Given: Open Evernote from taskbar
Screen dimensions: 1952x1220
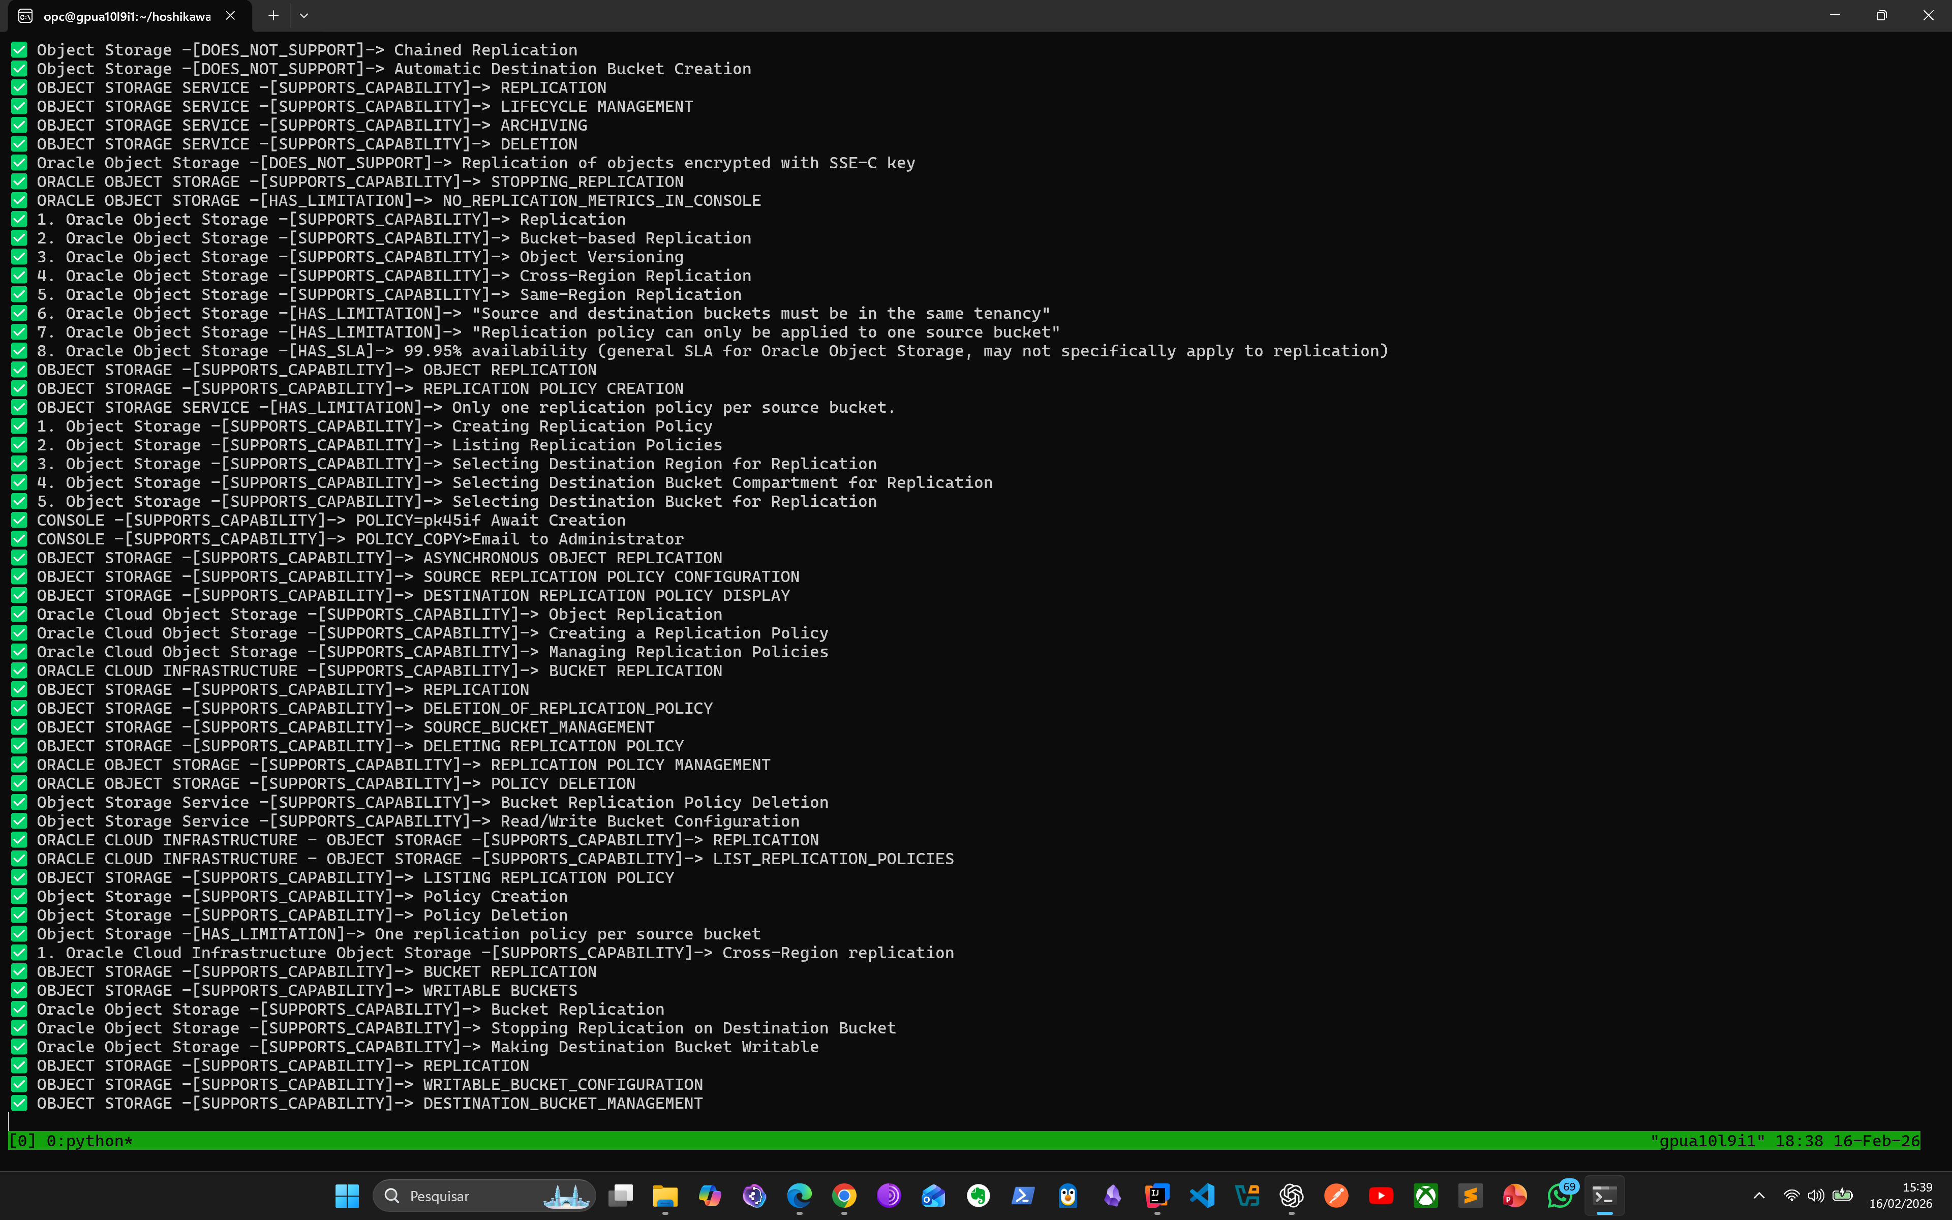Looking at the screenshot, I should 978,1195.
